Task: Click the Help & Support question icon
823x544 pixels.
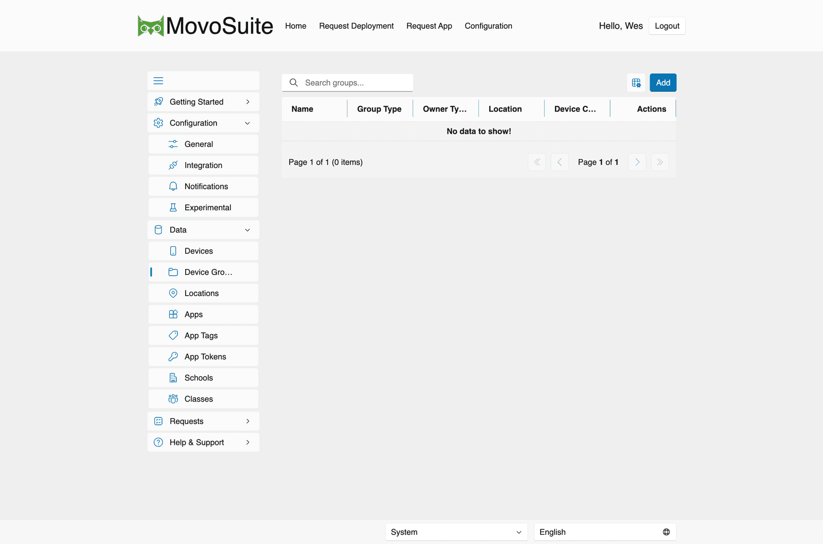Action: [x=158, y=442]
